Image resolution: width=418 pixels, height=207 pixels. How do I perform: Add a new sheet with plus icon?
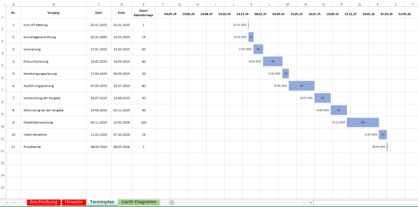(x=172, y=203)
